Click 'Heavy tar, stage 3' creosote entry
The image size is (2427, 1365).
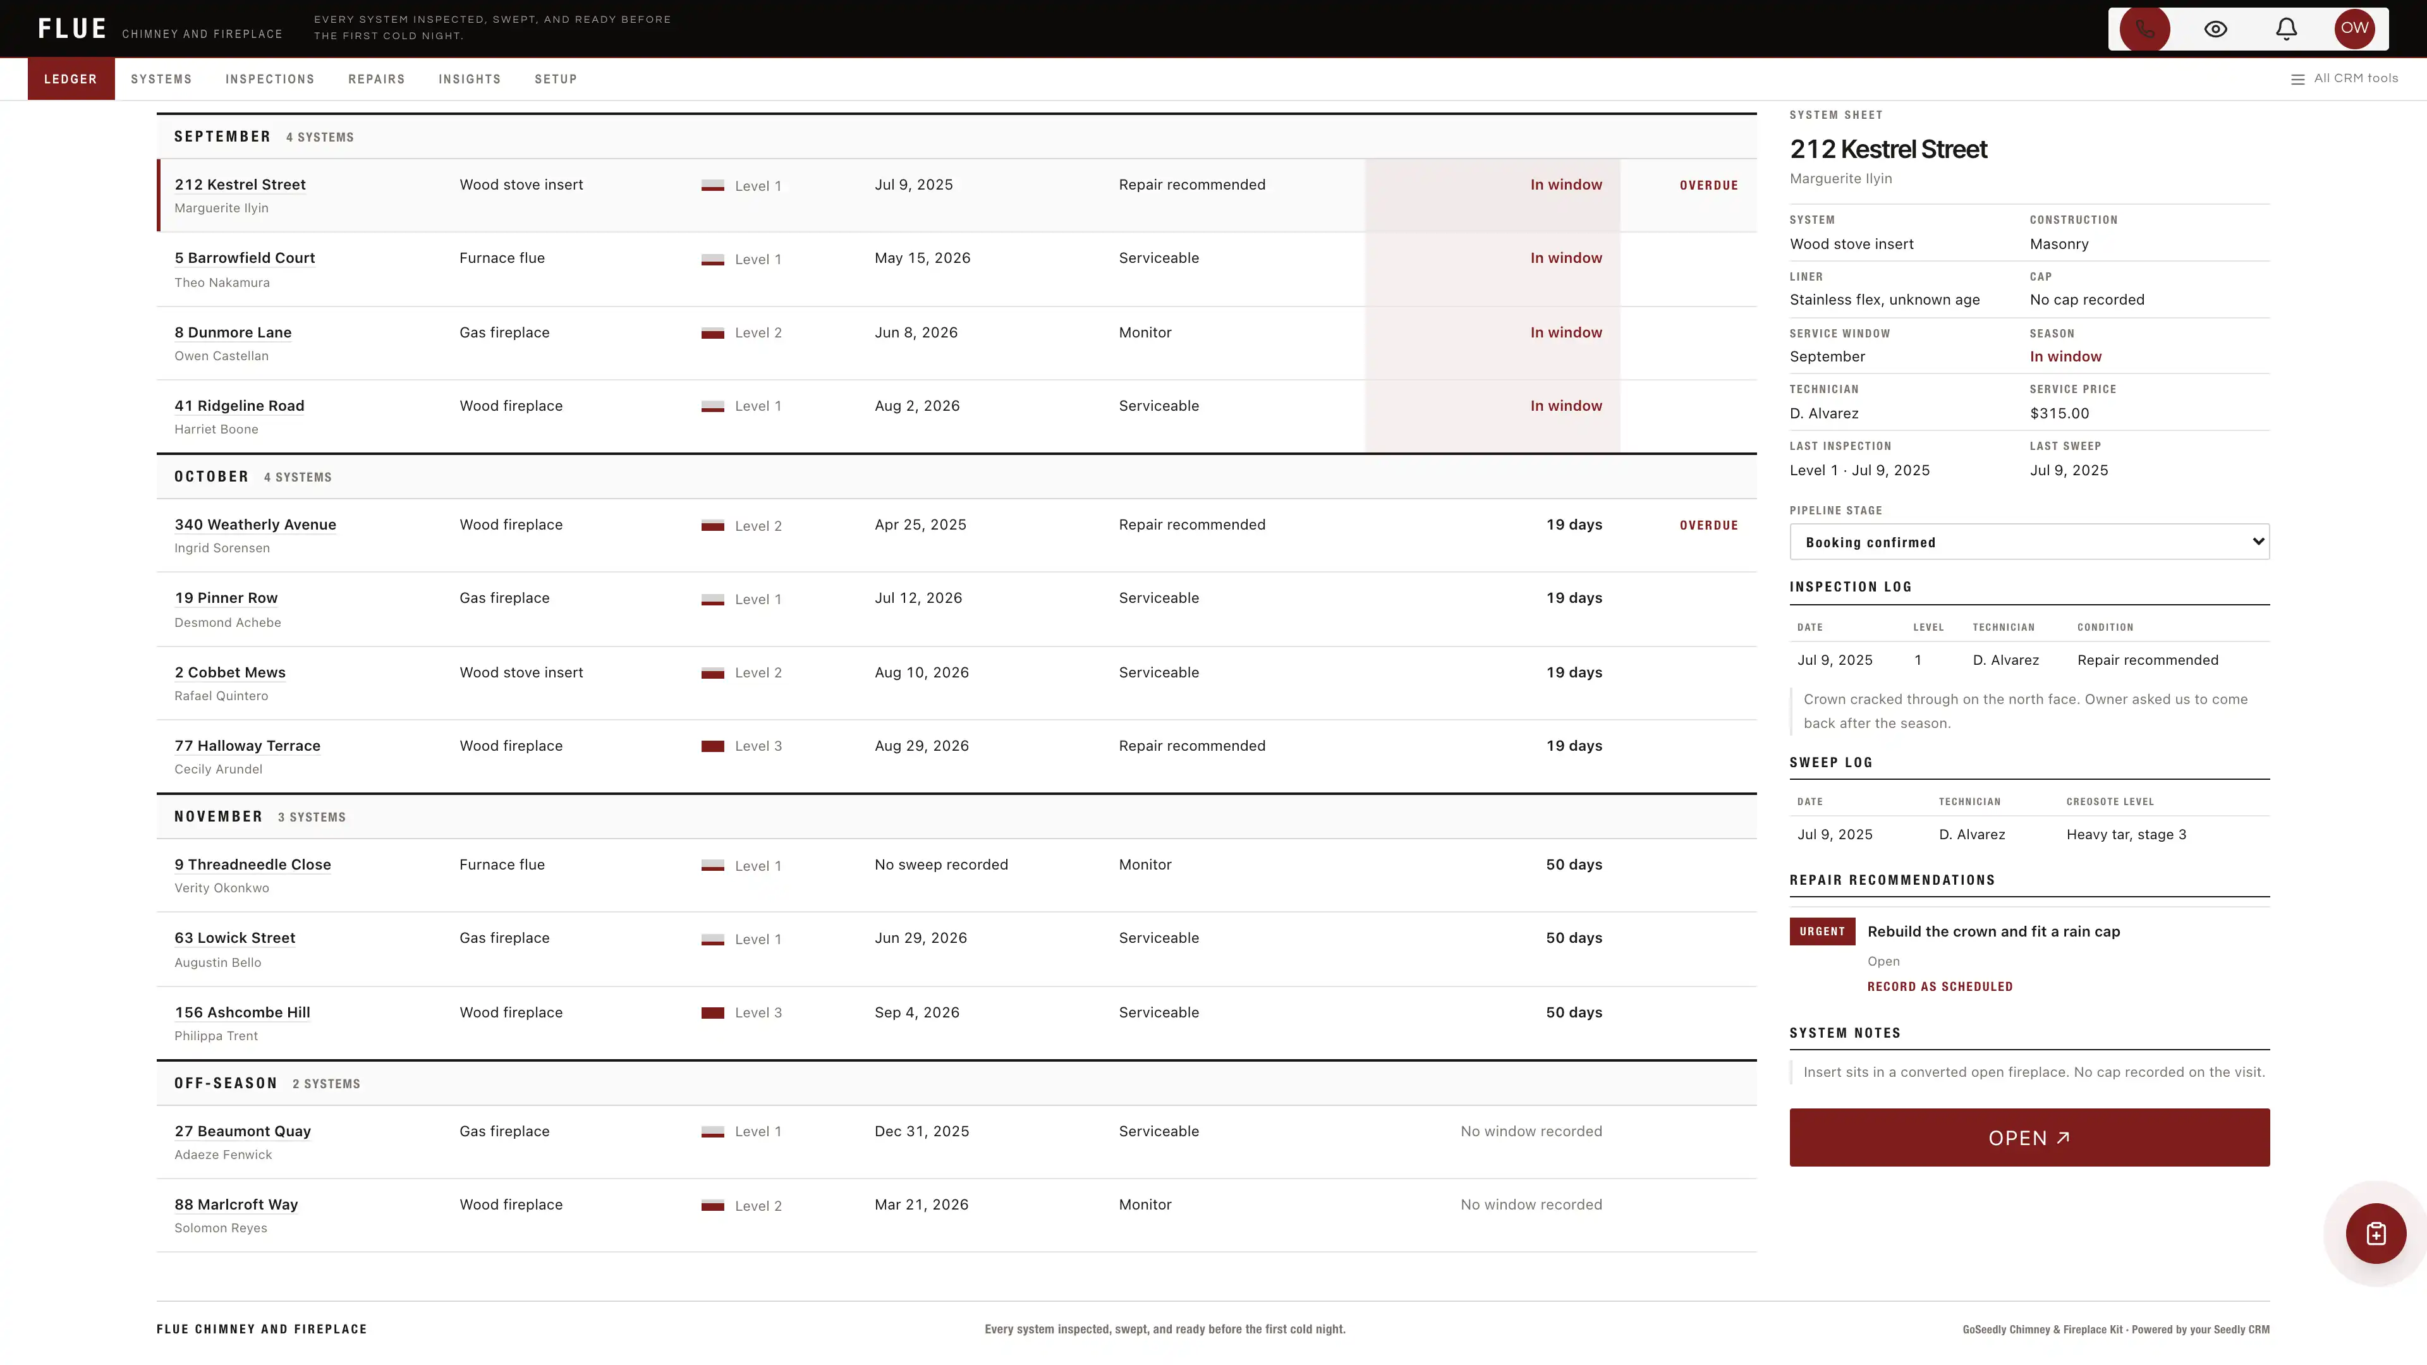2126,835
